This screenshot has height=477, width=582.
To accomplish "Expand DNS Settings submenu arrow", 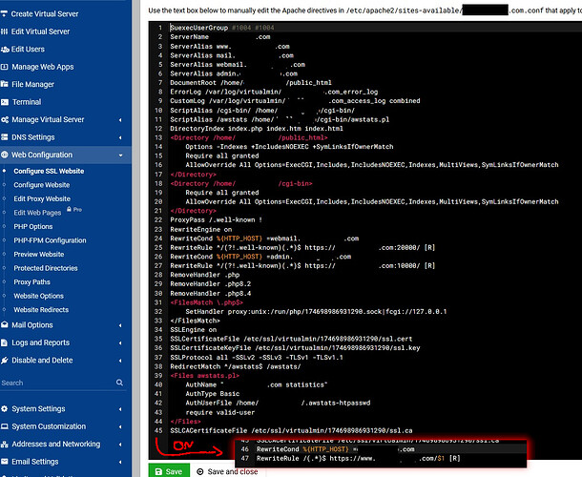I will 120,137.
